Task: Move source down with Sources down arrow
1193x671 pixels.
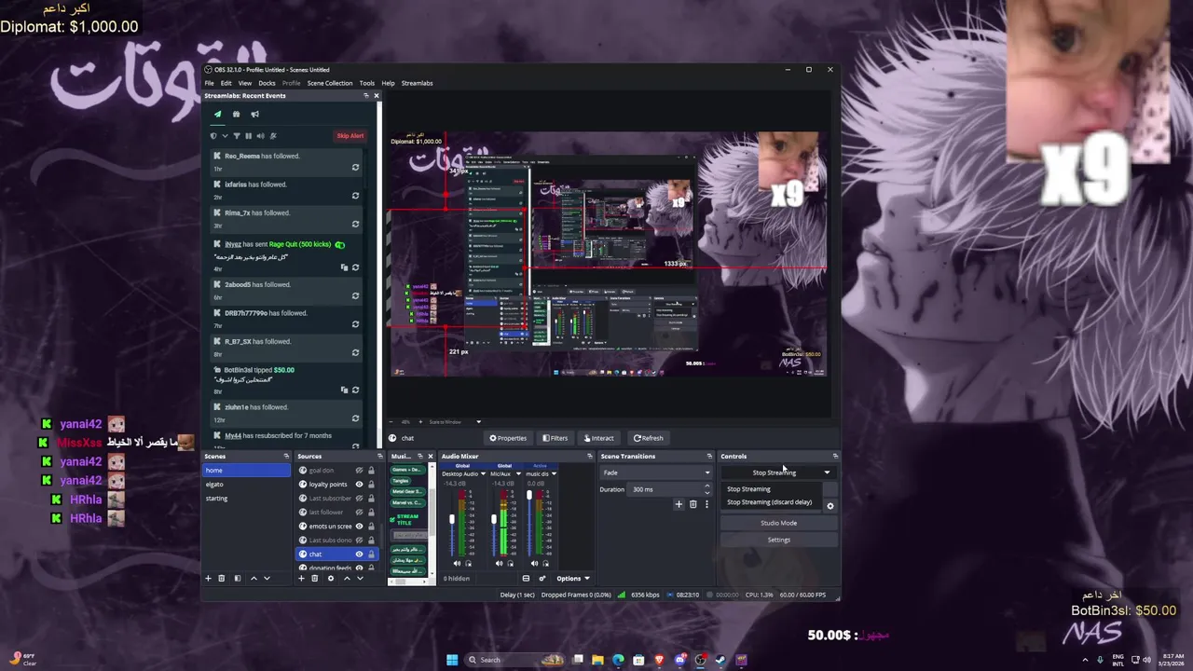Action: [360, 579]
